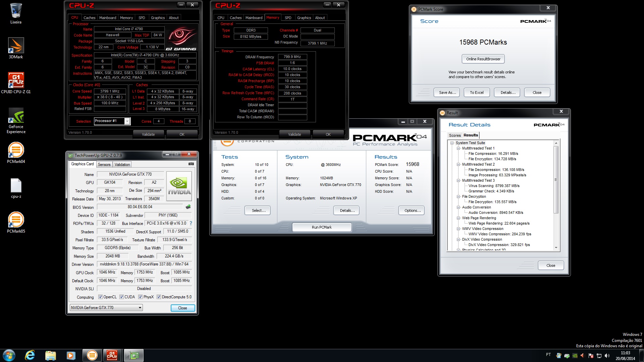Click Details in PCMark Score window

click(508, 93)
